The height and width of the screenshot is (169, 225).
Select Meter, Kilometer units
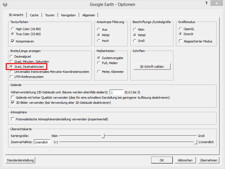110,72
